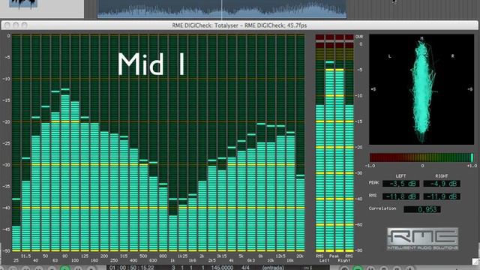Click the window resize grip corner
The height and width of the screenshot is (270, 480).
point(475,261)
